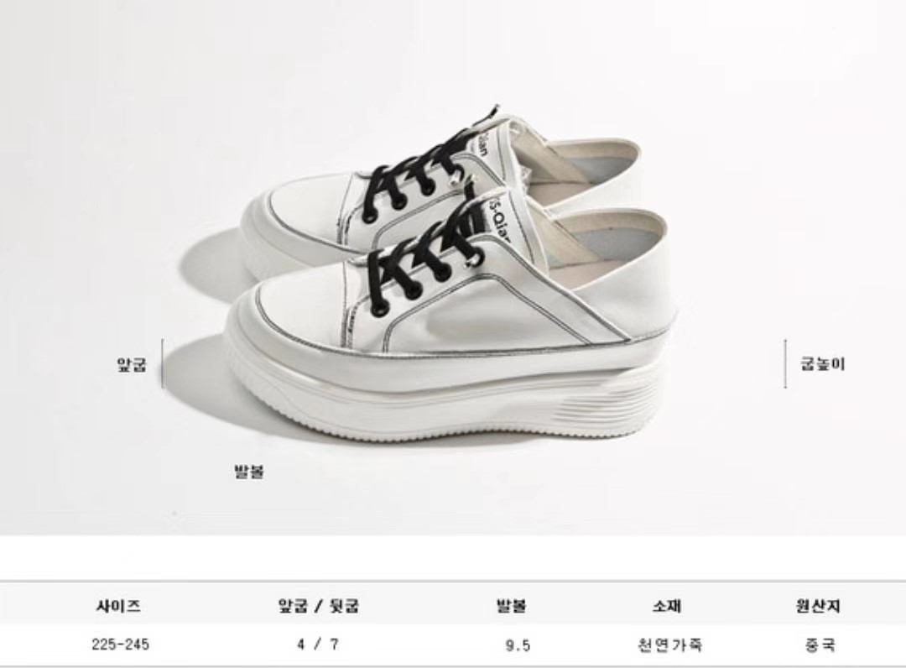Click the vertical measure line beside 굽높이
The height and width of the screenshot is (668, 906).
[x=785, y=363]
